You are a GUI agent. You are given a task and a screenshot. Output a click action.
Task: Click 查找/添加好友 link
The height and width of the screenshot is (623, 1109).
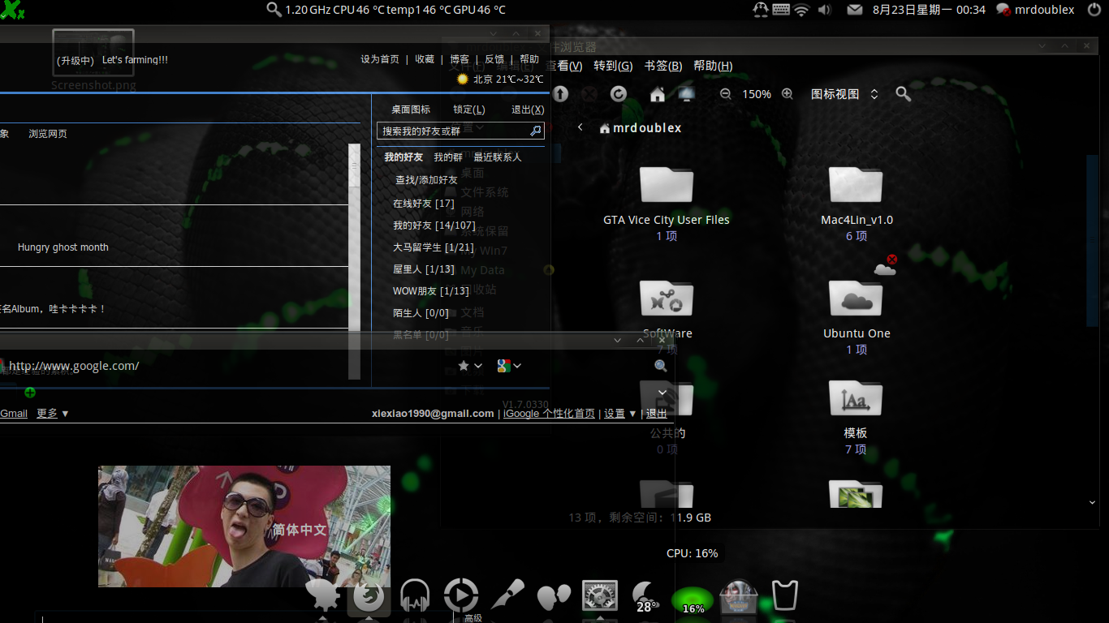coord(426,180)
